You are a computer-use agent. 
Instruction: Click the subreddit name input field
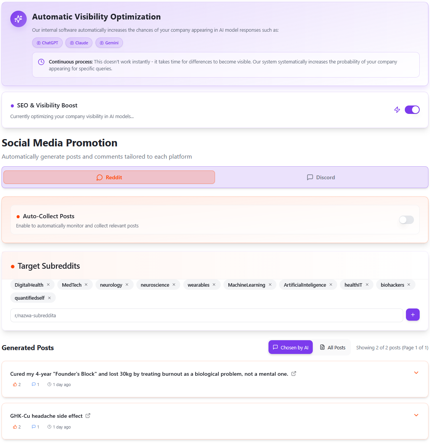click(x=206, y=315)
